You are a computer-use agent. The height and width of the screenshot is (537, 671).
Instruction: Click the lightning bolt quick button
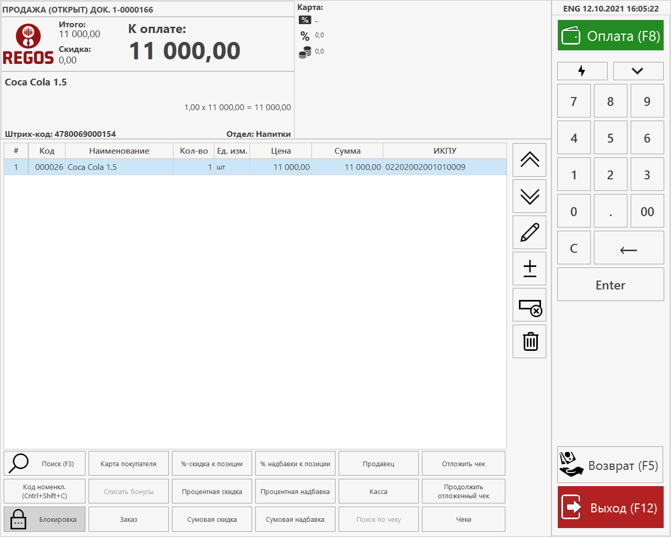582,71
